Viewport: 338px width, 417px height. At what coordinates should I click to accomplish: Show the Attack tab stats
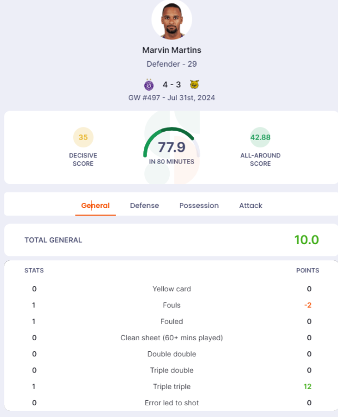pos(251,206)
